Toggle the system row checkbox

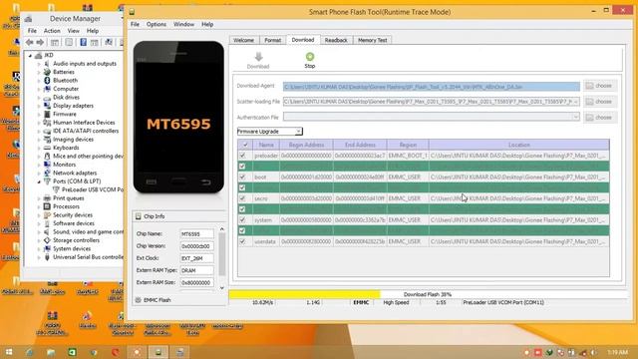[x=242, y=219]
